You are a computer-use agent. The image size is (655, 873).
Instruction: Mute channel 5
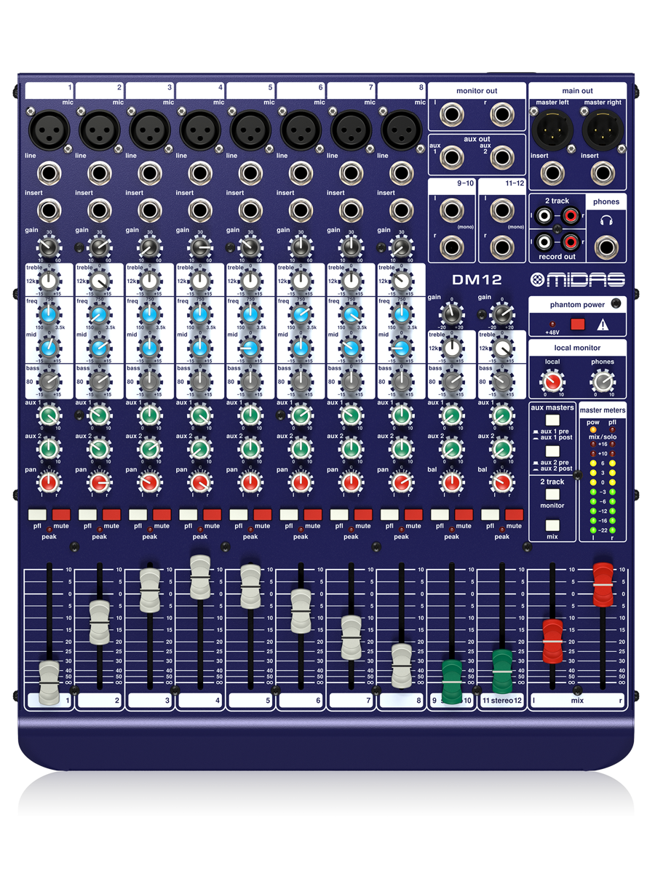(x=263, y=514)
